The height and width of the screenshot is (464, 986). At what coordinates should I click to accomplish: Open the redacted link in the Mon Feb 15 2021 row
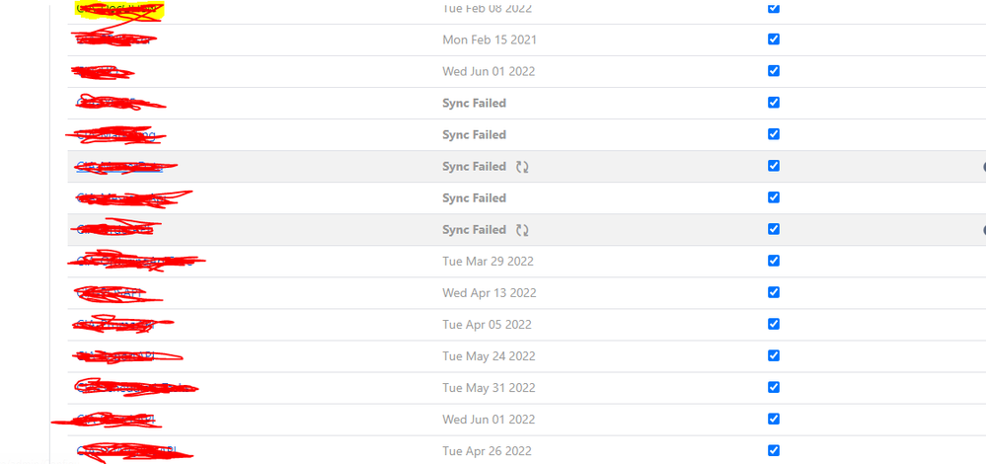coord(114,40)
